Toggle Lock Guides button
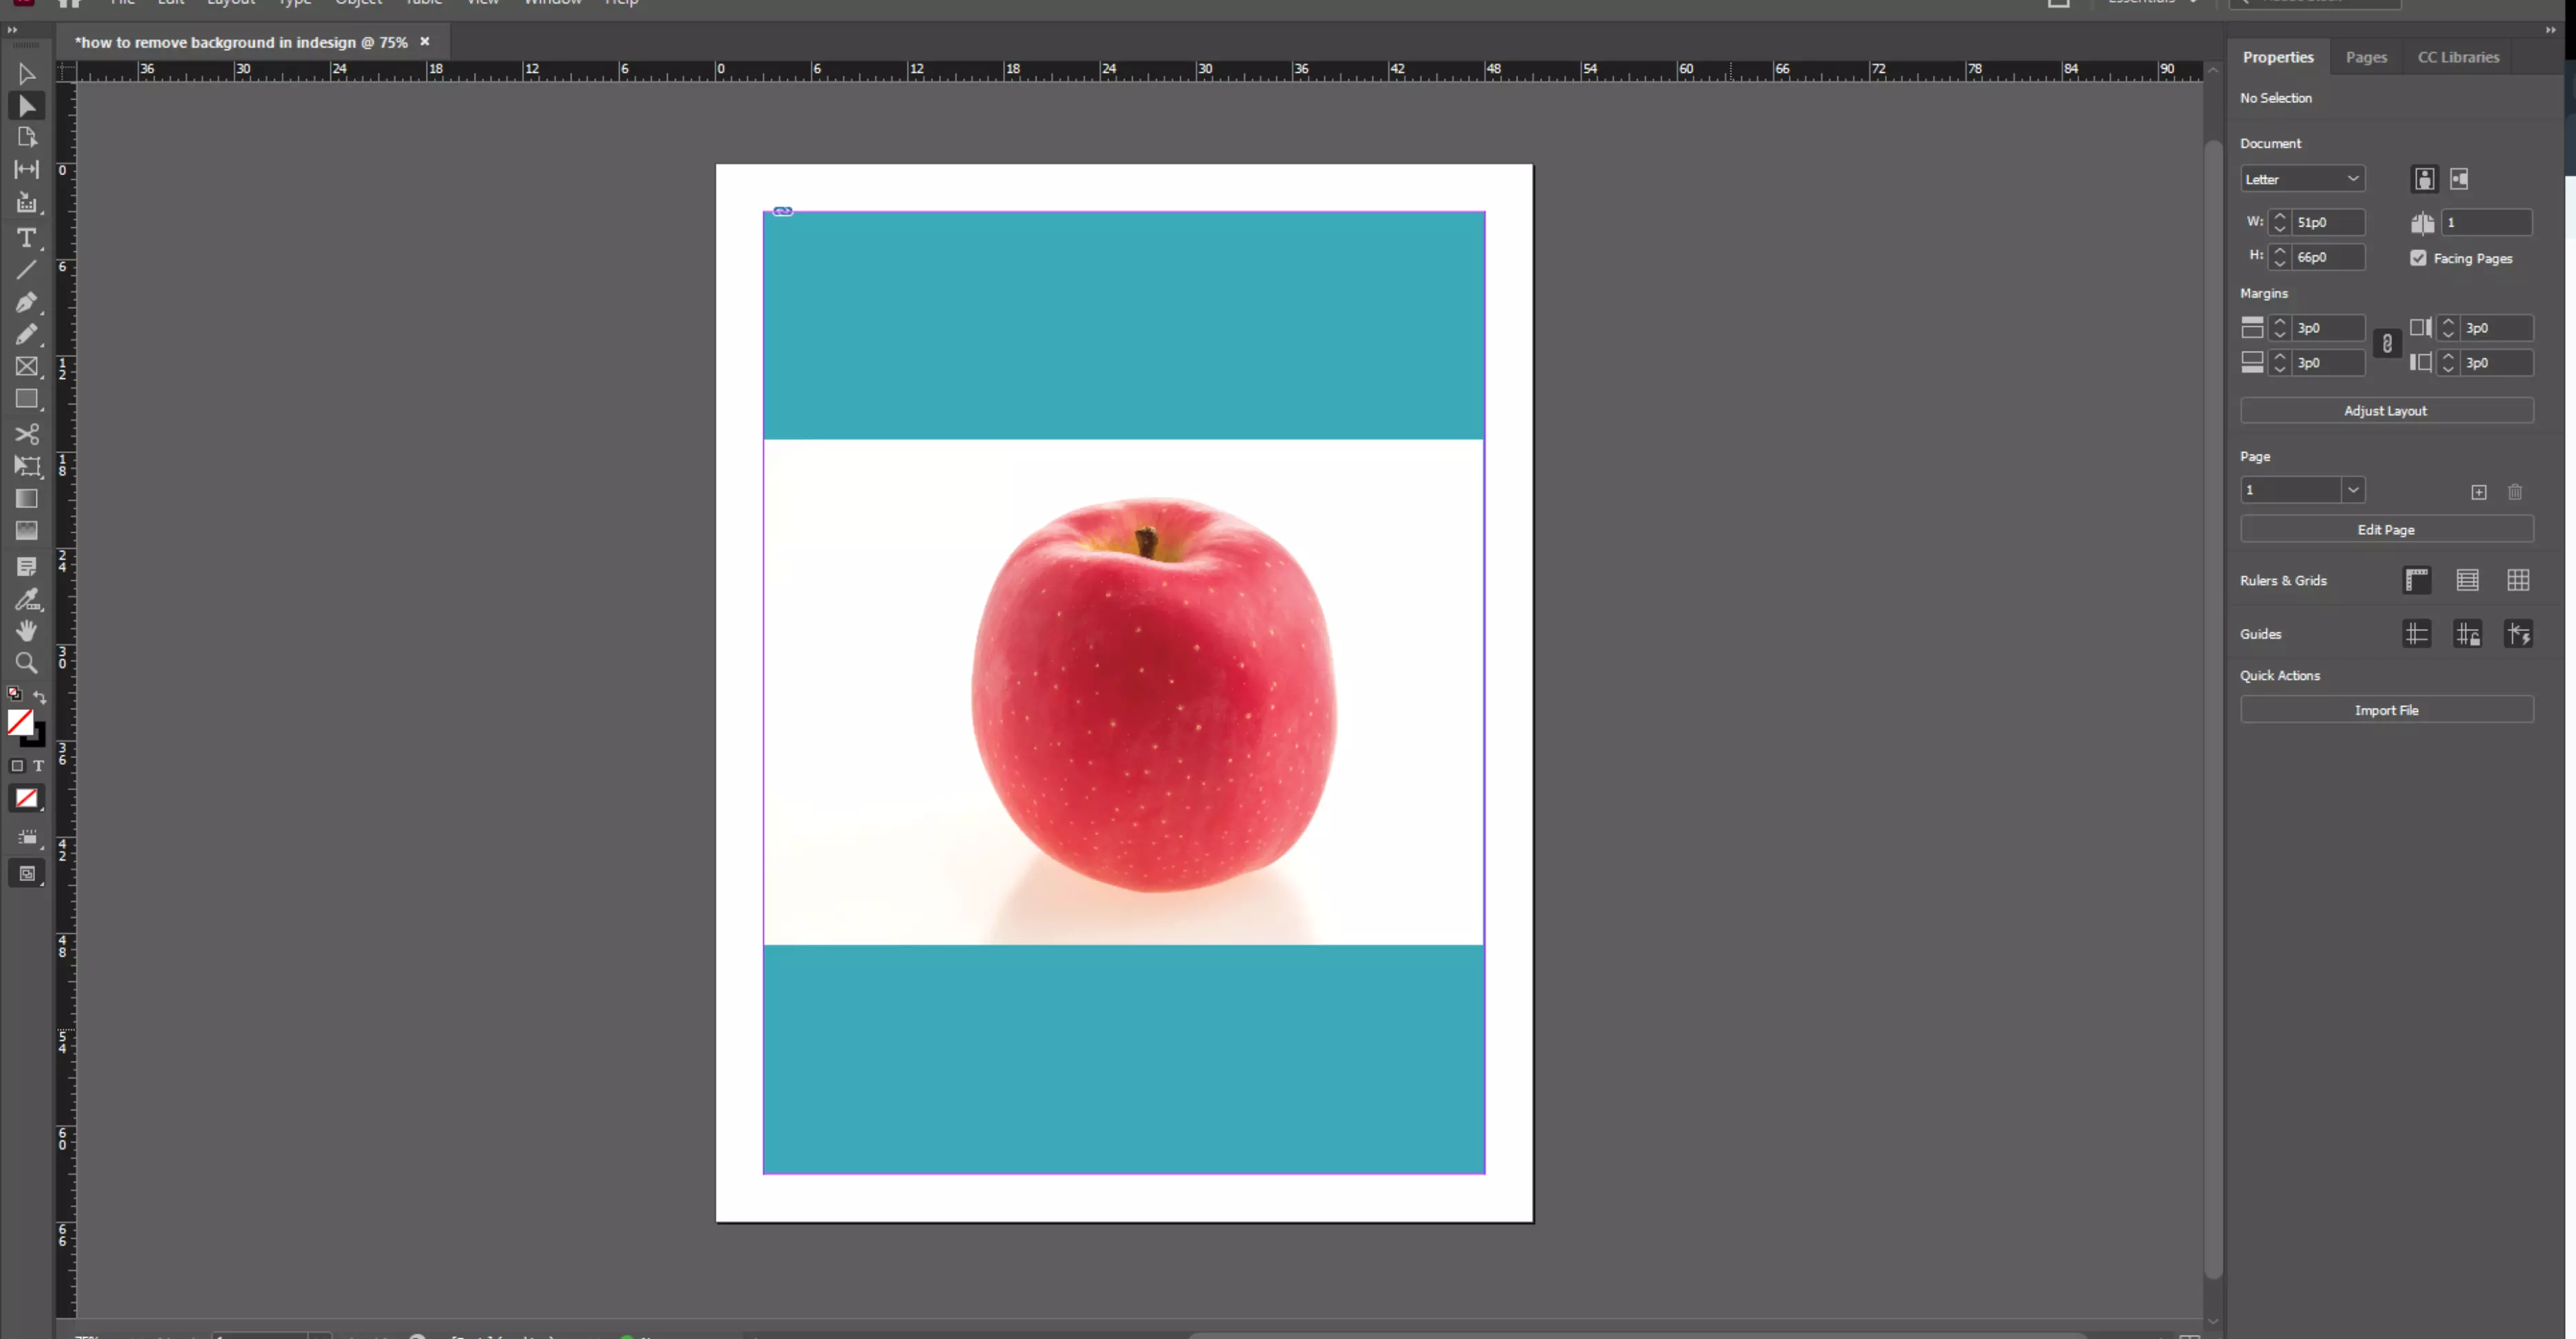 [2467, 634]
